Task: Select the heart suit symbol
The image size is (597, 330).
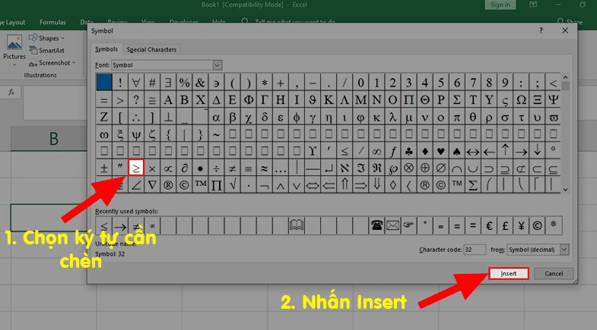Action: pyautogui.click(x=441, y=151)
